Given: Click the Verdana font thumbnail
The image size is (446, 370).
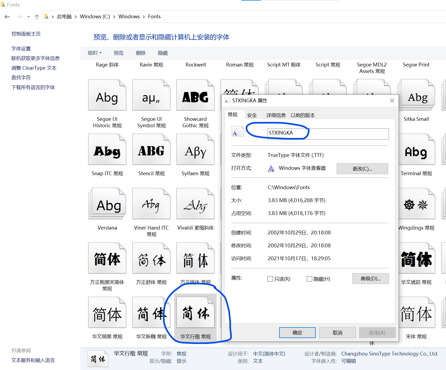Looking at the screenshot, I should (x=107, y=204).
